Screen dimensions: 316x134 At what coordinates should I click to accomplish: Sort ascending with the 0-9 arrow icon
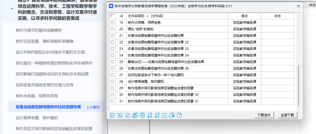point(150,115)
